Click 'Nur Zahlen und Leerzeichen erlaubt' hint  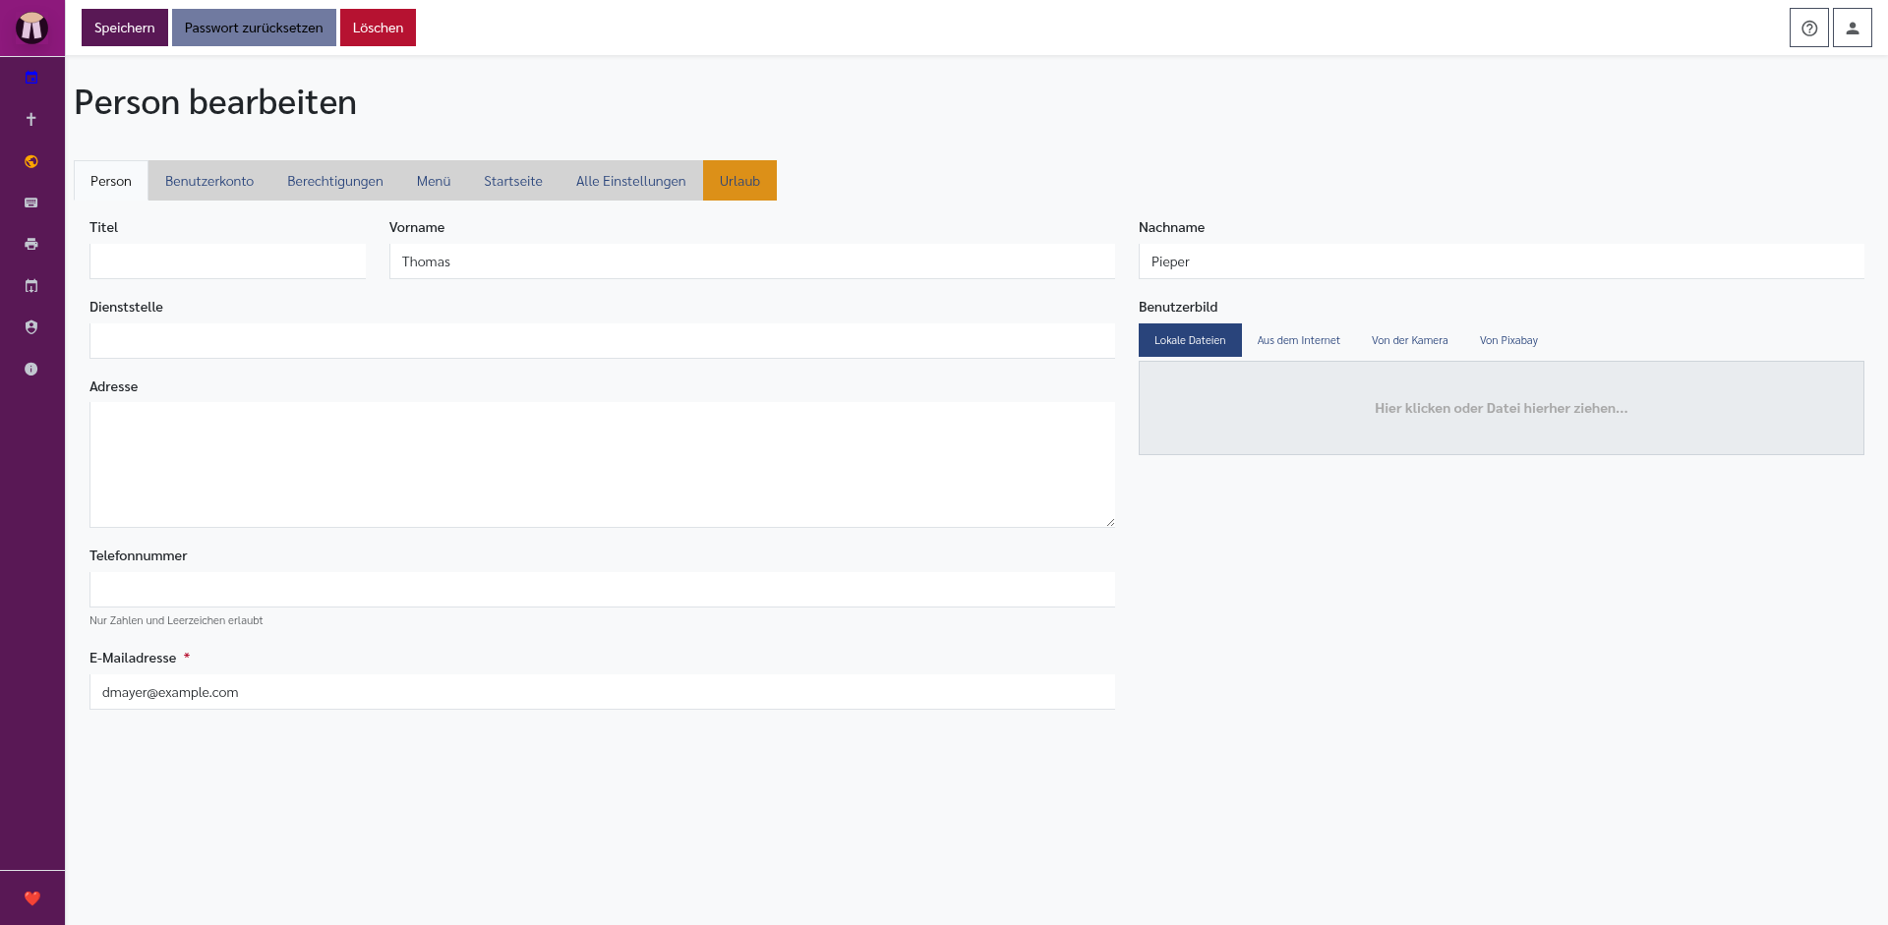point(176,620)
